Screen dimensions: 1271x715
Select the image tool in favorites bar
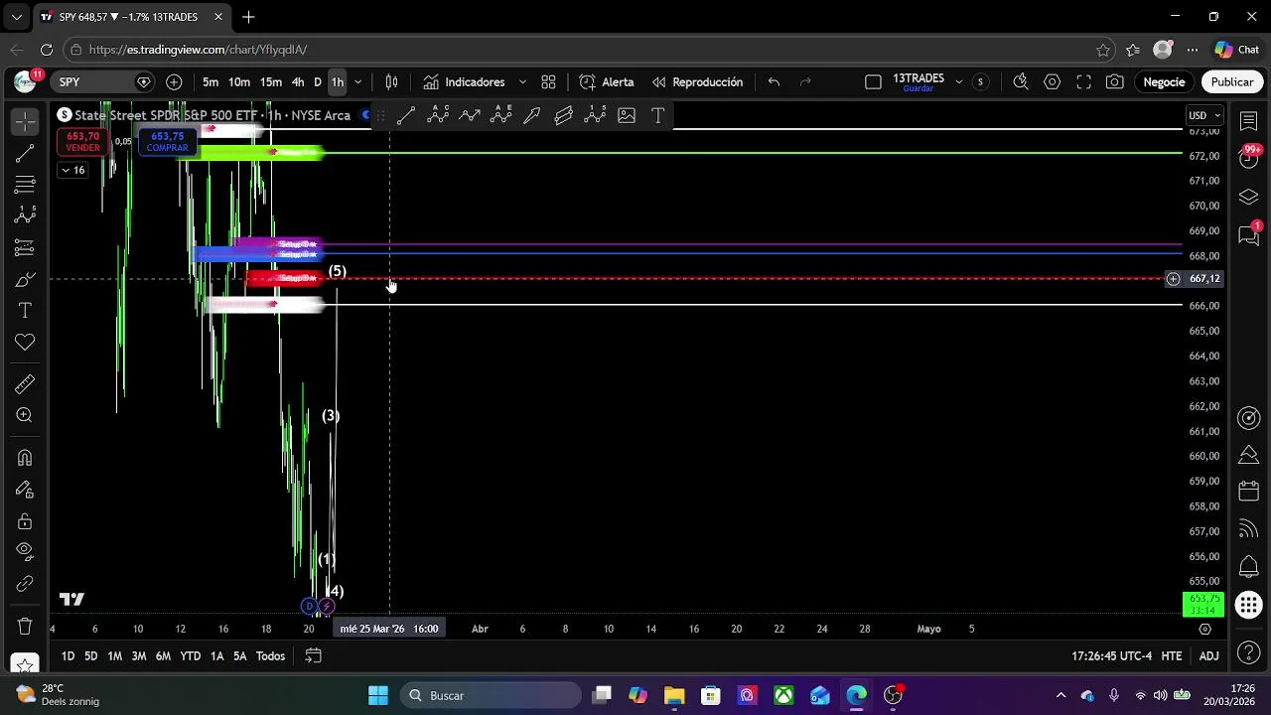627,116
